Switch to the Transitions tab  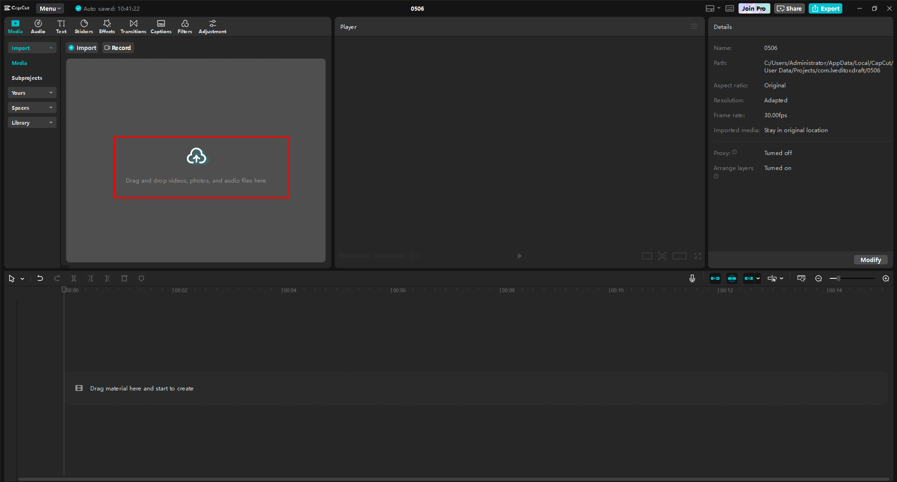point(133,27)
